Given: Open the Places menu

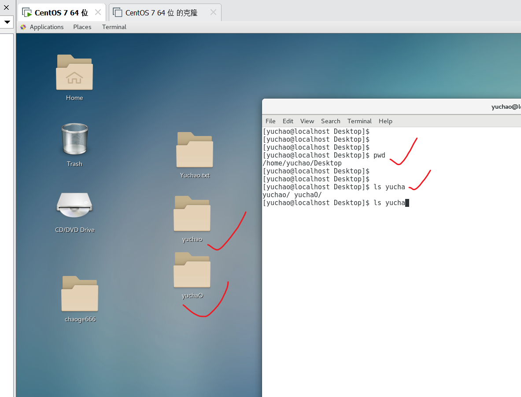Looking at the screenshot, I should [x=82, y=27].
